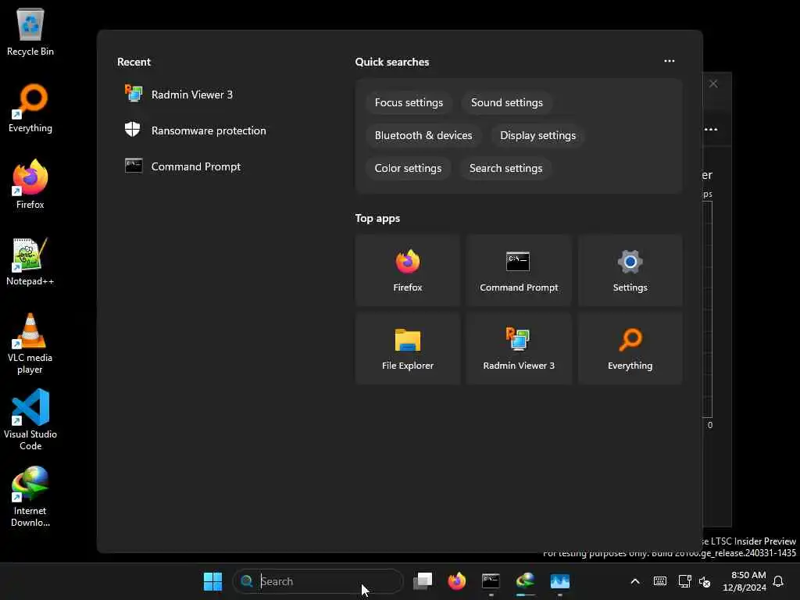Open Firefox from the taskbar
Image resolution: width=800 pixels, height=600 pixels.
[456, 581]
